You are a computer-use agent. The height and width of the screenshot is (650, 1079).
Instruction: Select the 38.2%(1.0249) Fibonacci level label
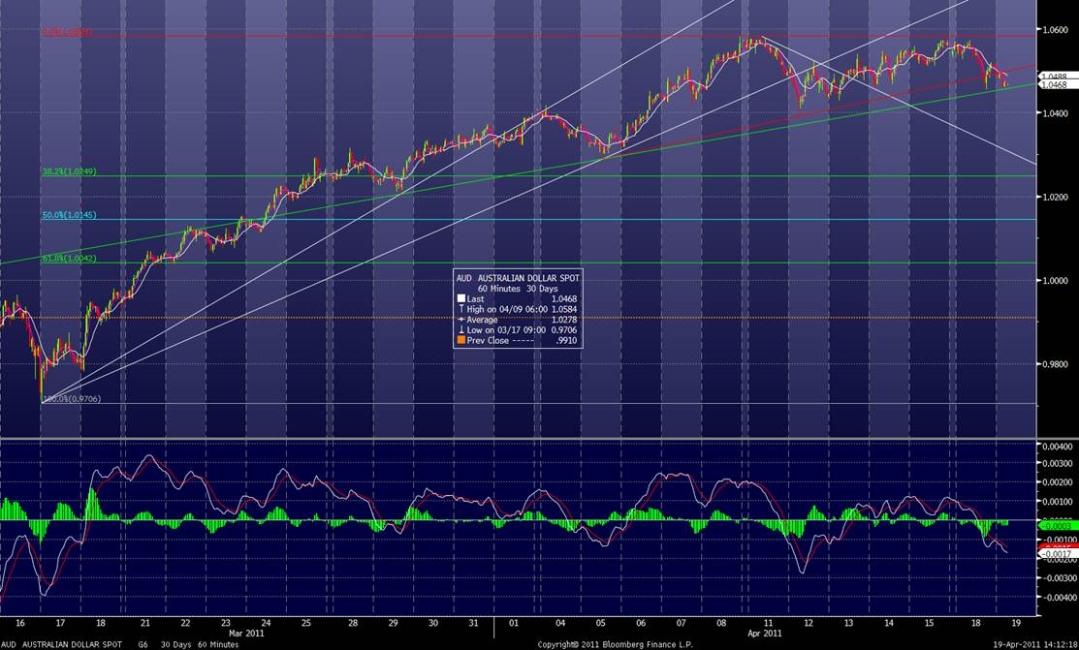69,171
